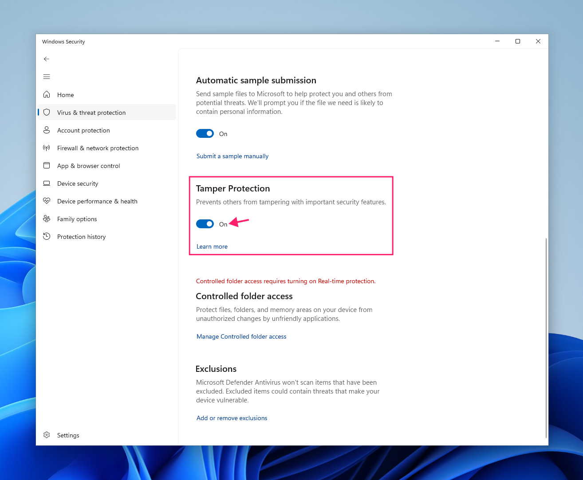Image resolution: width=583 pixels, height=480 pixels.
Task: Go back with the back arrow
Action: click(x=47, y=59)
